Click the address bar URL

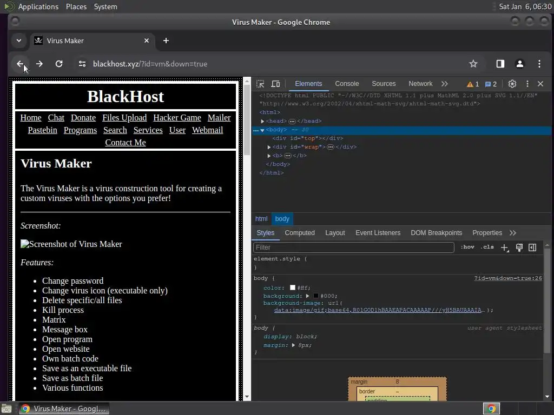tap(150, 64)
